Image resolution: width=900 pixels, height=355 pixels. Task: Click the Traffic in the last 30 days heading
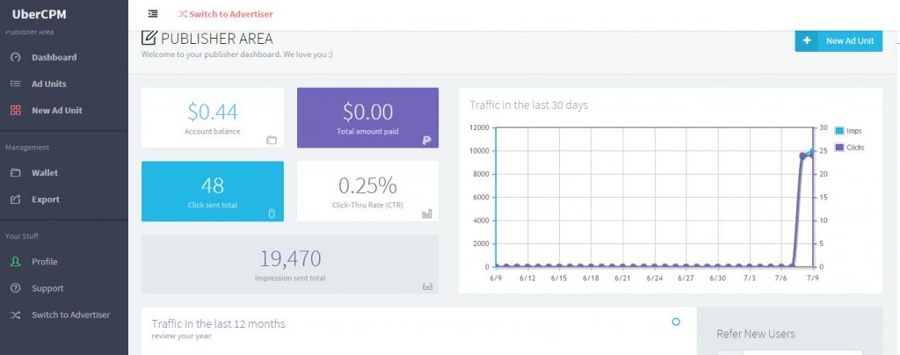coord(528,105)
